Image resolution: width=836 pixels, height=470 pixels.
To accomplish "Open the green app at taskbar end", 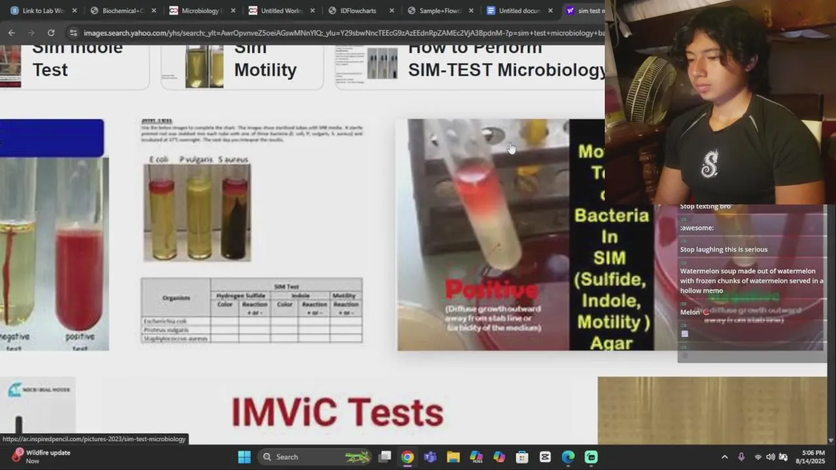I will pos(591,457).
